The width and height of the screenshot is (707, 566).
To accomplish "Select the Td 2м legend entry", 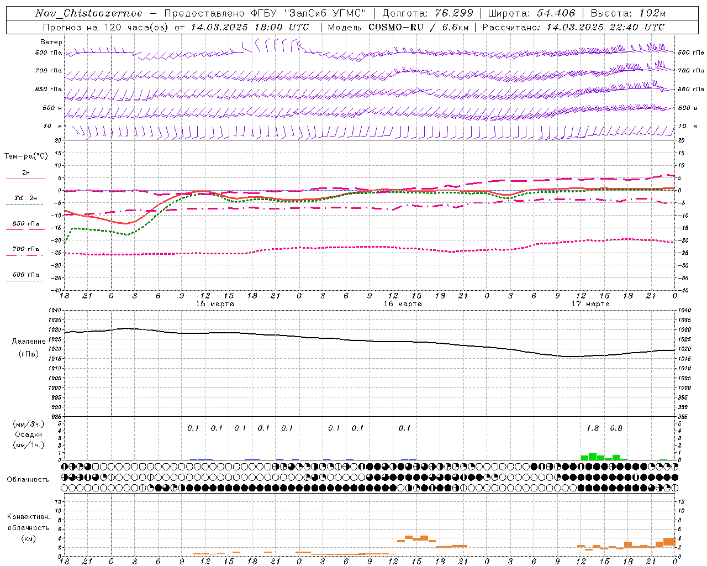I will (25, 198).
